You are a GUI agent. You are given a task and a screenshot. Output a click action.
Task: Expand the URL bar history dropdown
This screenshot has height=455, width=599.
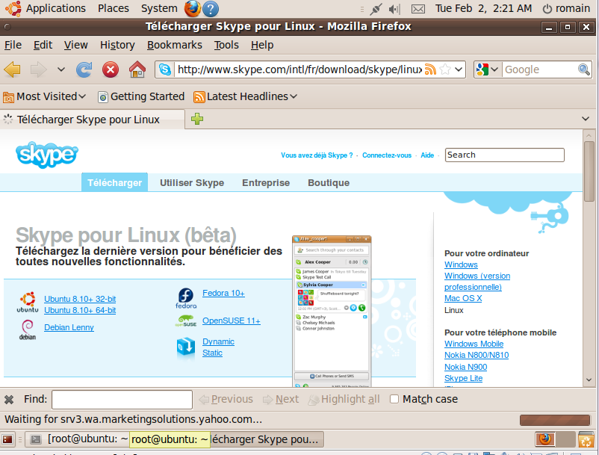coord(459,69)
